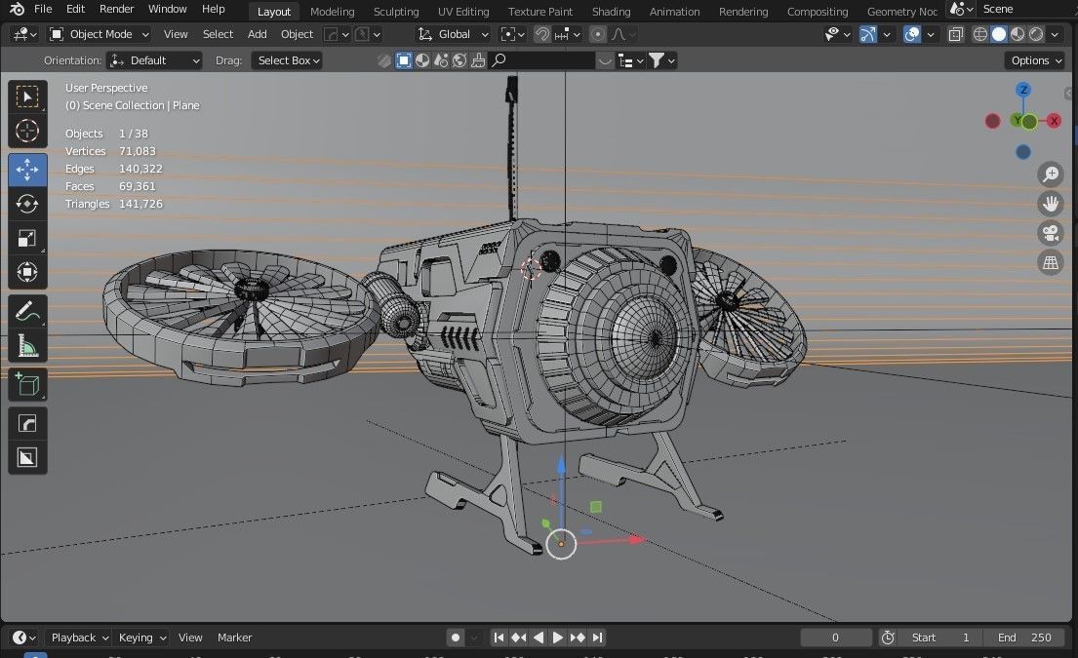Open the filter funnel dropdown
Screen dimensions: 1078x658
click(x=662, y=60)
